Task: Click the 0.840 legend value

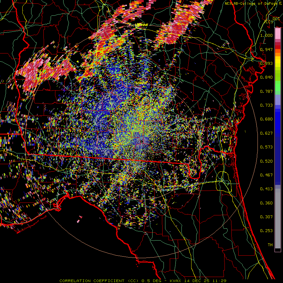Action: click(x=266, y=77)
